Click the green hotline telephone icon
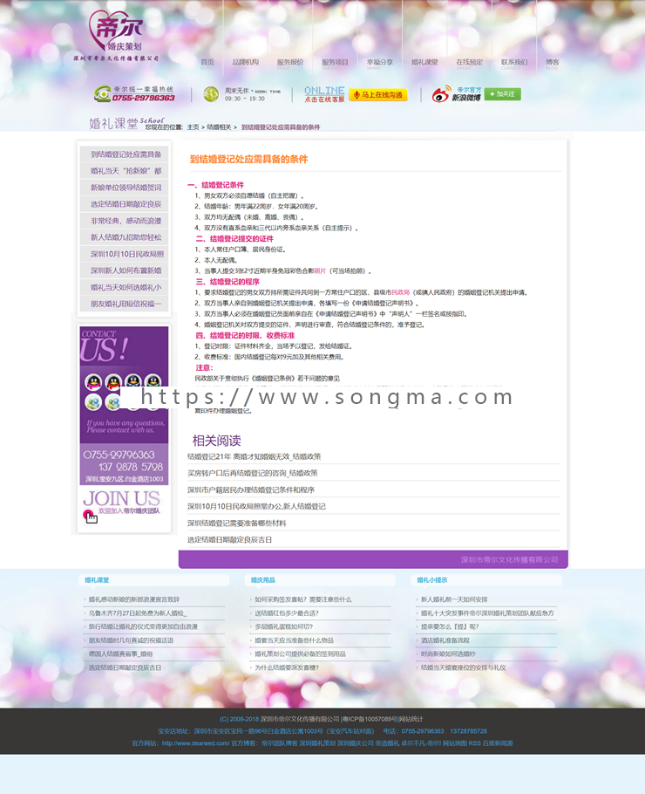 click(x=102, y=93)
